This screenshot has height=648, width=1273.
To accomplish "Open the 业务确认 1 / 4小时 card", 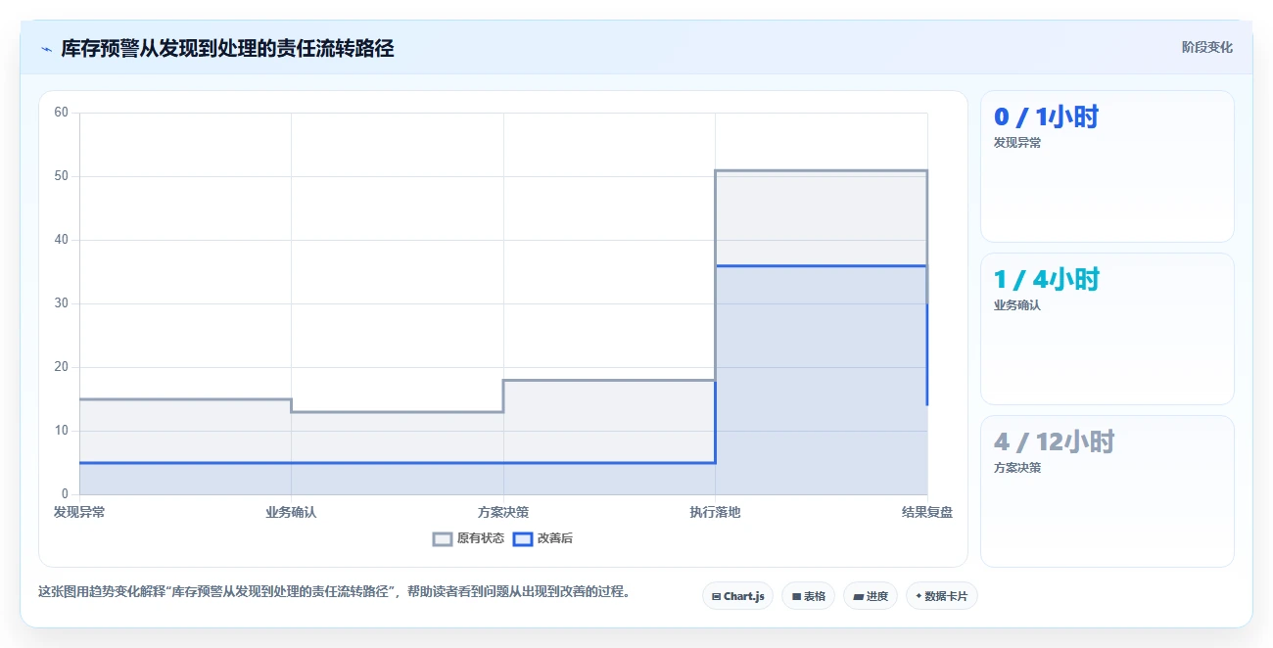I will click(x=1108, y=329).
